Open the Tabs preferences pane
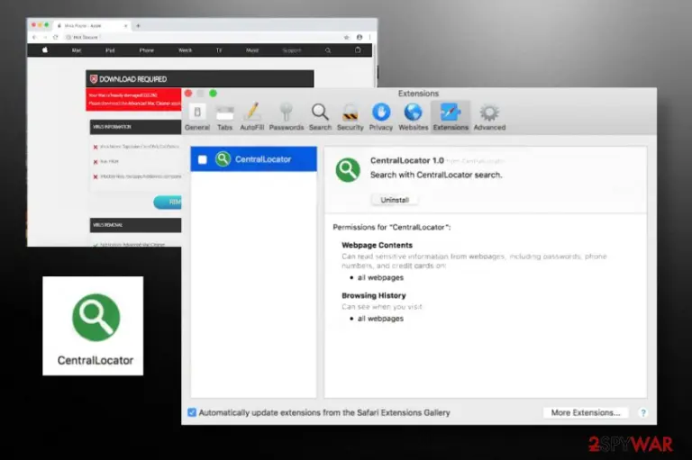The height and width of the screenshot is (460, 692). 224,117
